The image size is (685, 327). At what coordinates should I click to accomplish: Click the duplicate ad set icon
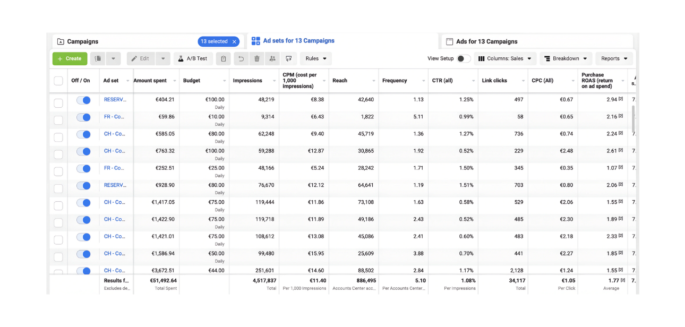click(x=98, y=58)
